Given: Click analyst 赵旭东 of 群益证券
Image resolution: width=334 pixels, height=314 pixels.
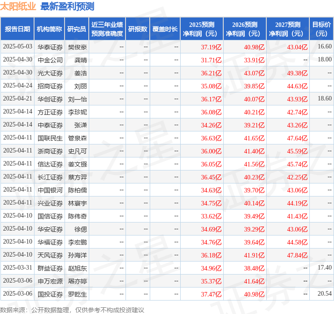Looking at the screenshot, I should tap(77, 268).
